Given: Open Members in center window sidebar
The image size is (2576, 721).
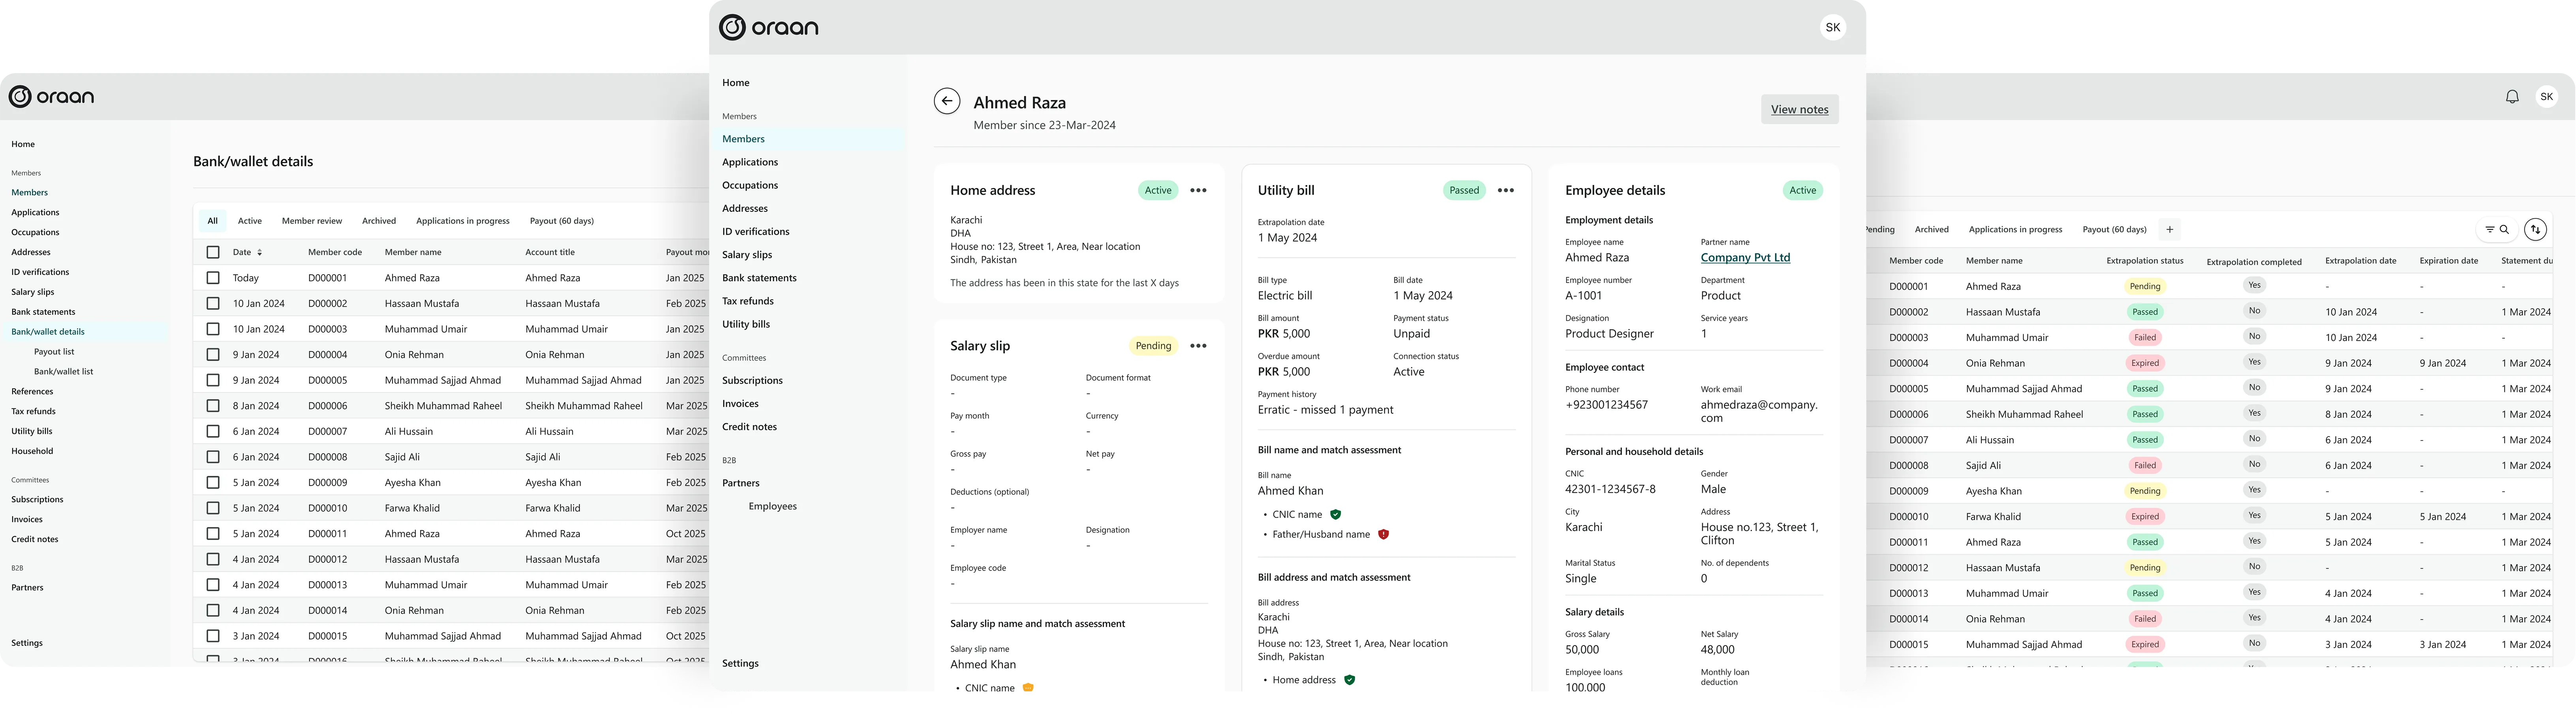Looking at the screenshot, I should [x=743, y=139].
